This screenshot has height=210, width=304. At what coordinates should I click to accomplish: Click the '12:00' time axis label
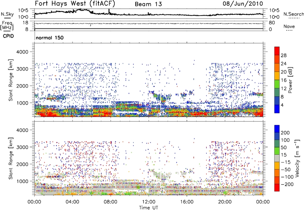(x=149, y=202)
